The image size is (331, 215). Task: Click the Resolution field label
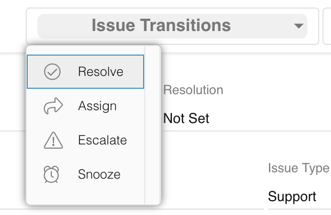[193, 90]
